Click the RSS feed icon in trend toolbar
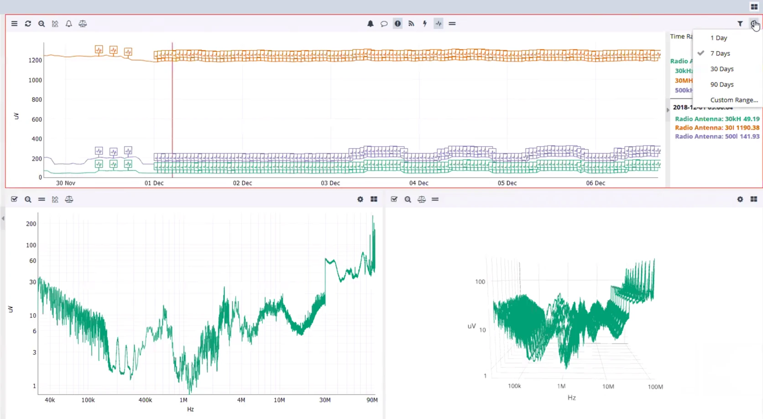The width and height of the screenshot is (763, 419). 411,24
